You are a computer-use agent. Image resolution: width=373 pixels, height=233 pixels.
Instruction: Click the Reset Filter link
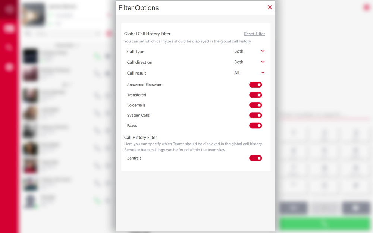point(254,34)
